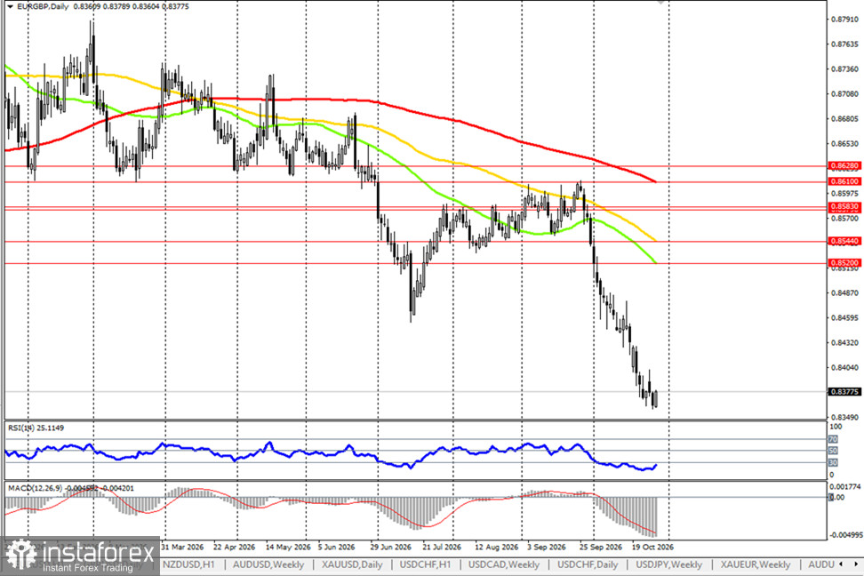The width and height of the screenshot is (864, 576).
Task: Click the RSI 50 level marker
Action: (833, 451)
